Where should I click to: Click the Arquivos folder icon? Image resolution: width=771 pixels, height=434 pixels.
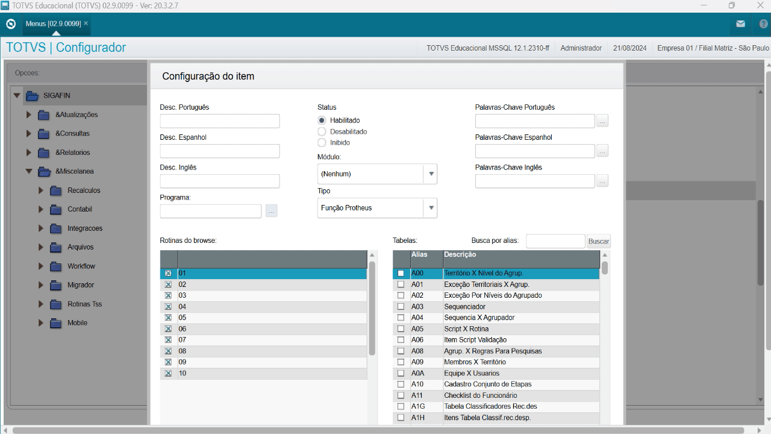56,248
